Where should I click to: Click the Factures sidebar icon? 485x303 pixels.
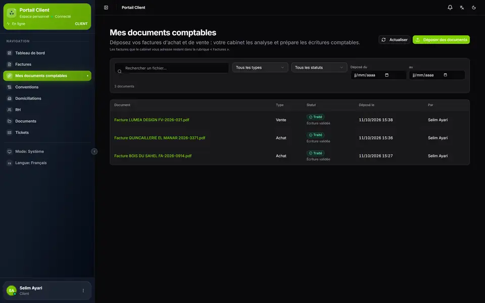click(9, 64)
